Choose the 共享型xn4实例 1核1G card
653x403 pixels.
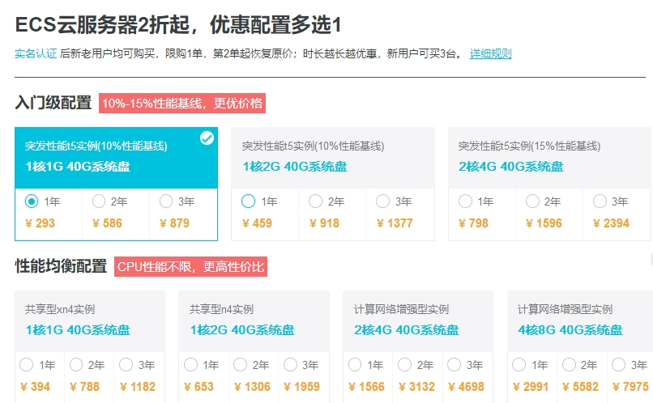pyautogui.click(x=90, y=321)
